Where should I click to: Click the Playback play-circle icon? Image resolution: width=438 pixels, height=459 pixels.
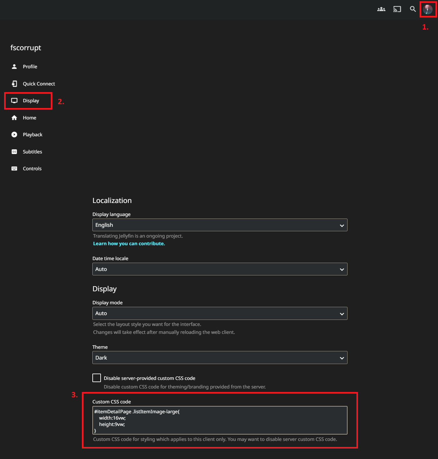(14, 135)
